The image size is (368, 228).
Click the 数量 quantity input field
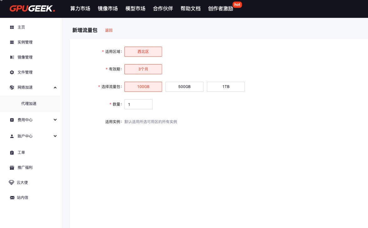tap(139, 104)
